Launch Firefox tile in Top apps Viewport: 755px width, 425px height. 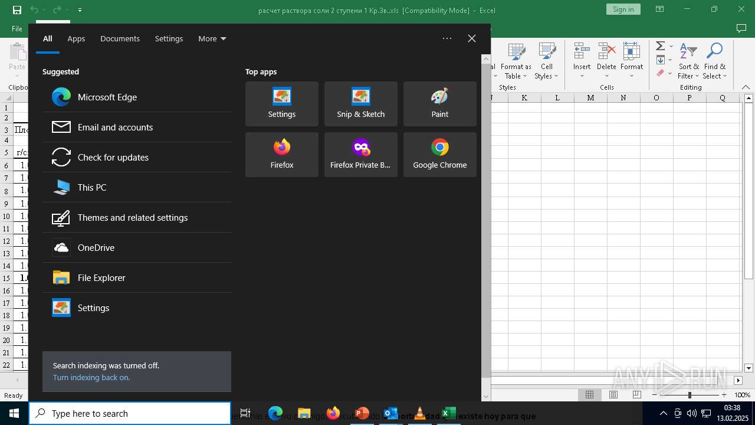[x=282, y=155]
